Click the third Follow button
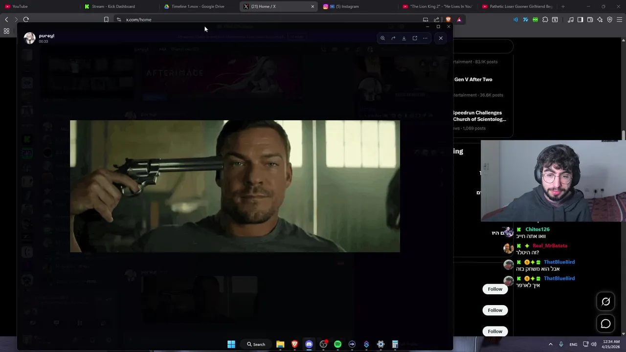 click(x=495, y=331)
